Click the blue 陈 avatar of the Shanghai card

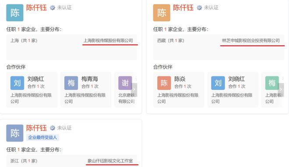[15, 13]
